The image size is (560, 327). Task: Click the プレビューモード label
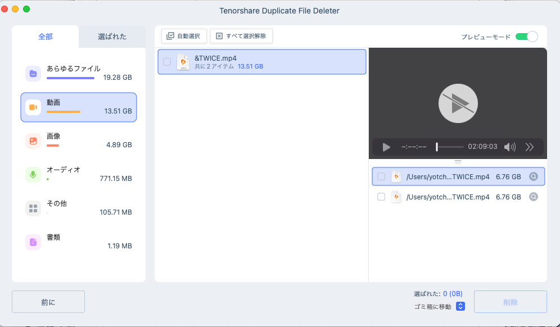486,37
